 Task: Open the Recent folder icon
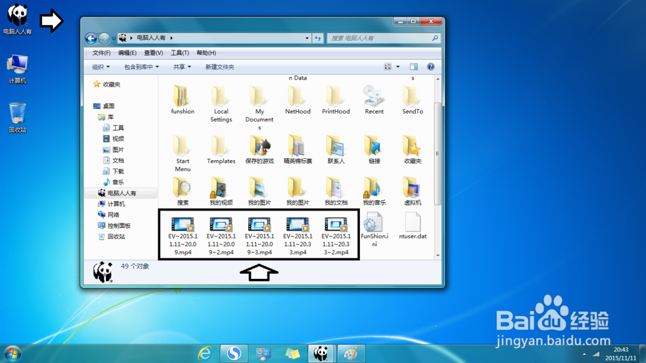point(374,96)
